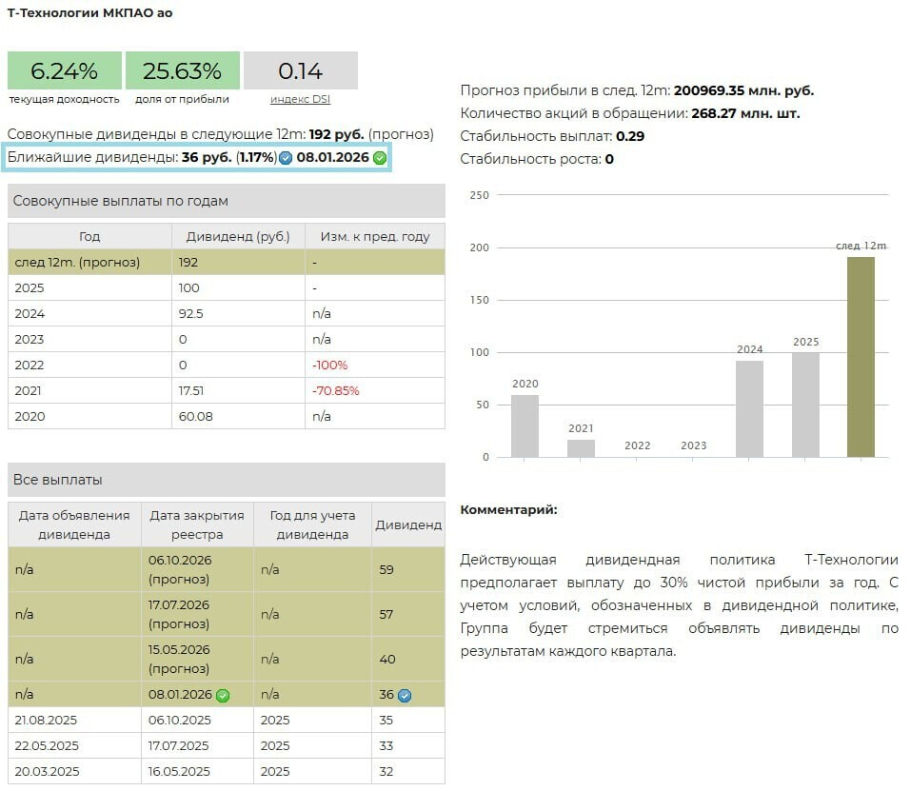
Task: Select the 25.63% доля от прибыли tile
Action: [182, 71]
